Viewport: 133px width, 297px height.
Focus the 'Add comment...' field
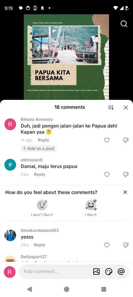click(x=56, y=271)
